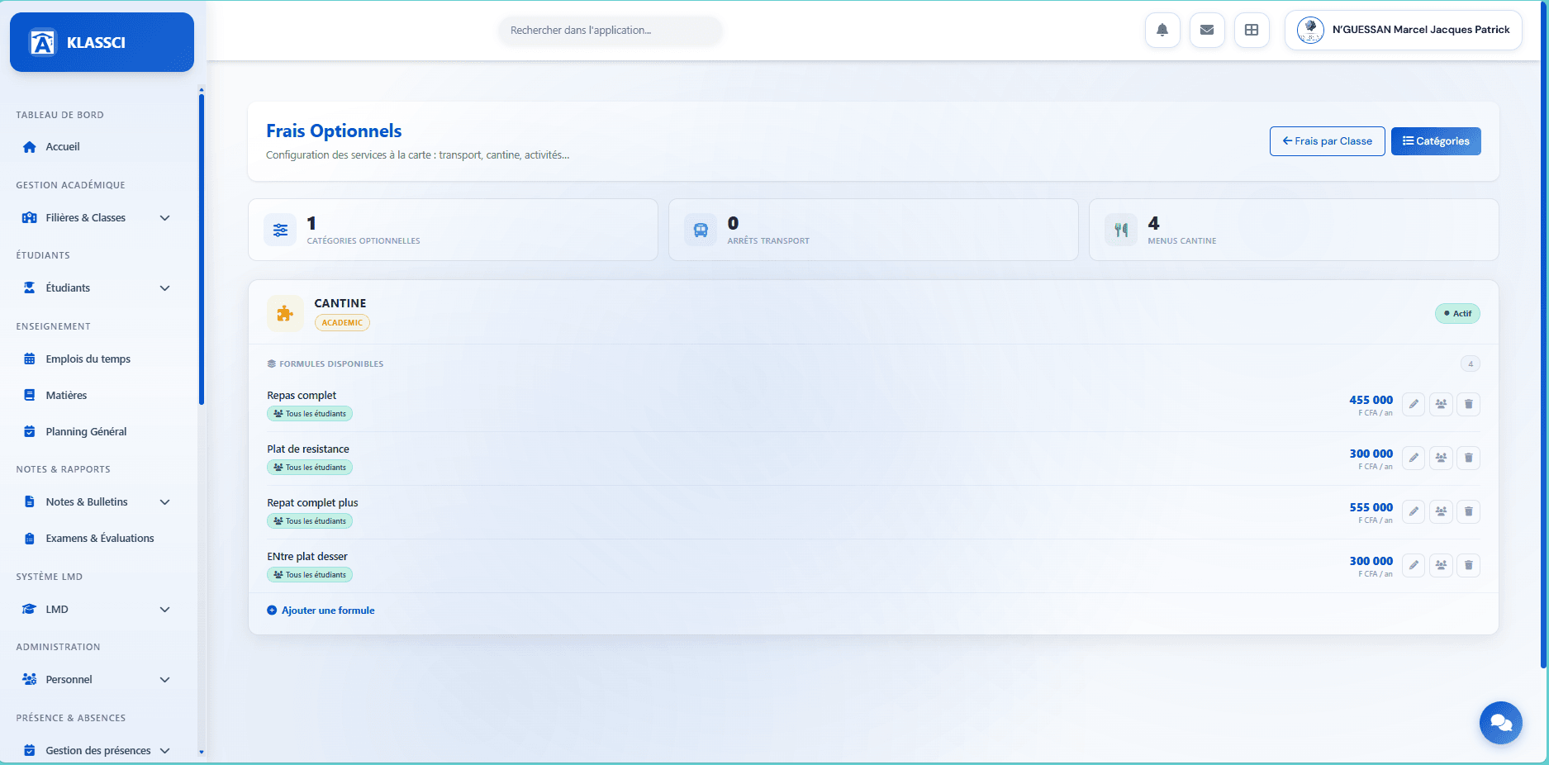1549x765 pixels.
Task: Toggle the Actif status badge for Cantine
Action: tap(1457, 314)
